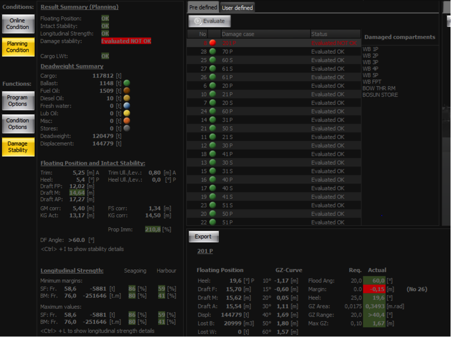Click the orange Misc indicator ball

pos(127,121)
